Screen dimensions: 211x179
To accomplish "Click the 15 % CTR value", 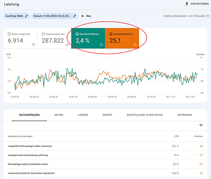I will pos(176,155).
